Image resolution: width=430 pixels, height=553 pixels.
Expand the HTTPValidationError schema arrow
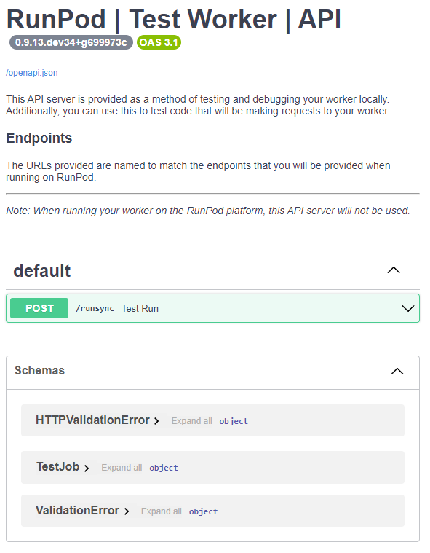156,421
